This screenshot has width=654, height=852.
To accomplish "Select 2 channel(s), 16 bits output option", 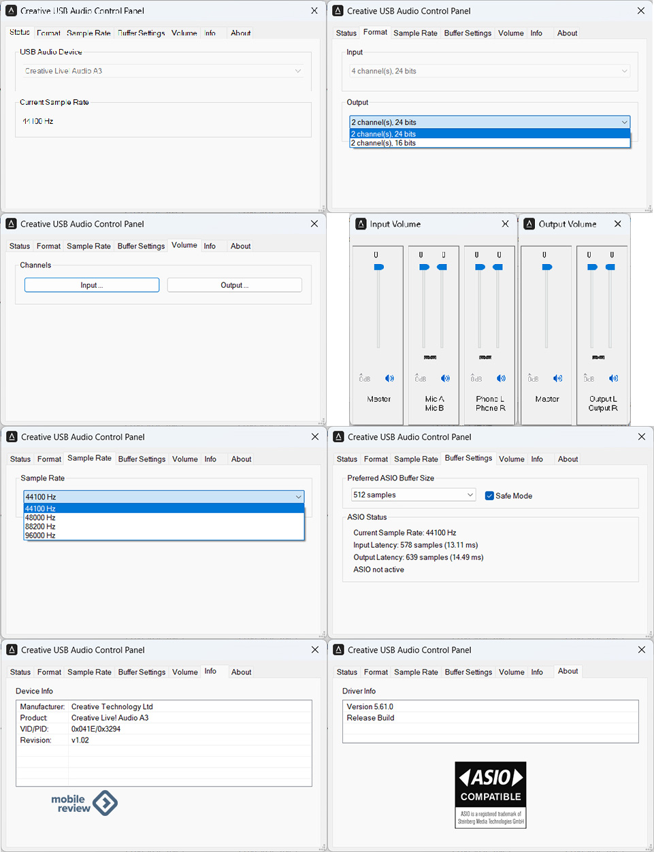I will (383, 144).
